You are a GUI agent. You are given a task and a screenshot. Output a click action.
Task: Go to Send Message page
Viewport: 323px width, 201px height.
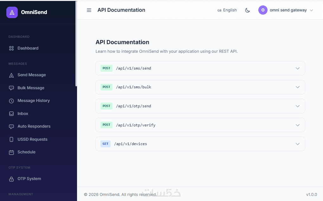[x=31, y=75]
